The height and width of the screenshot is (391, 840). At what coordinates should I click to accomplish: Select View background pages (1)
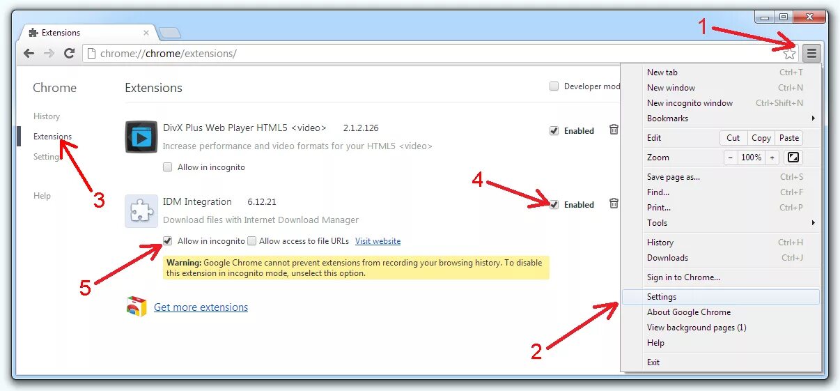point(721,328)
